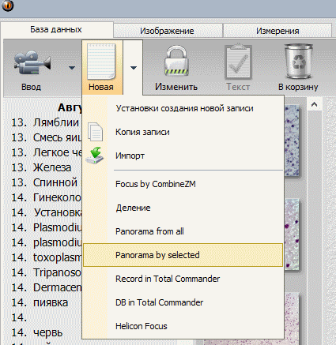
Task: Click the Авгу month header
Action: coord(70,107)
